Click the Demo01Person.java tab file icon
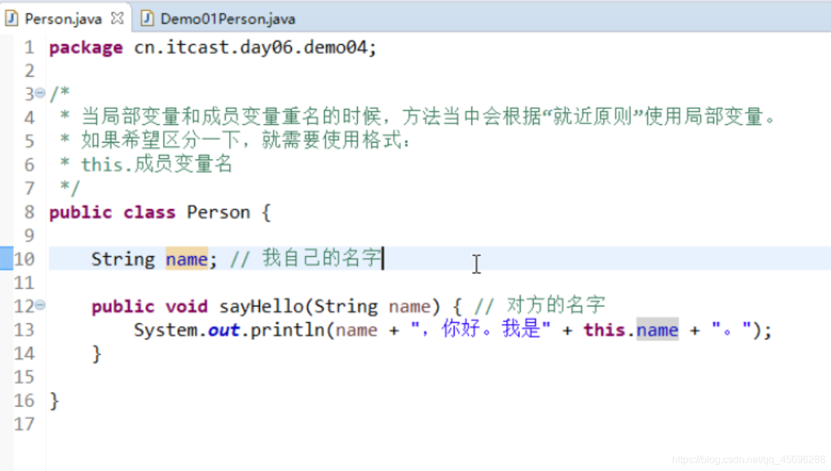This screenshot has width=831, height=471. tap(147, 18)
